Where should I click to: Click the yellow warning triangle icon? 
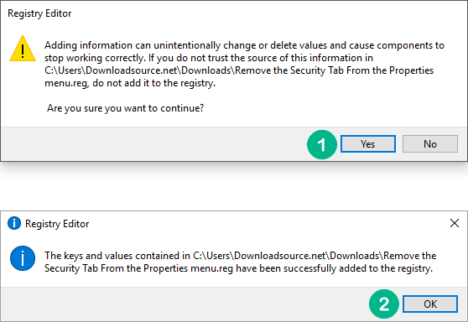[23, 49]
